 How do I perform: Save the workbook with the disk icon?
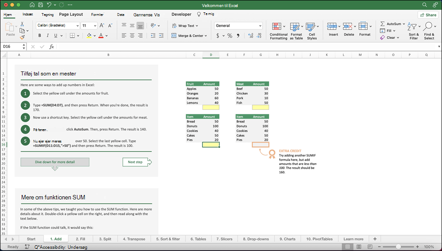(x=41, y=5)
